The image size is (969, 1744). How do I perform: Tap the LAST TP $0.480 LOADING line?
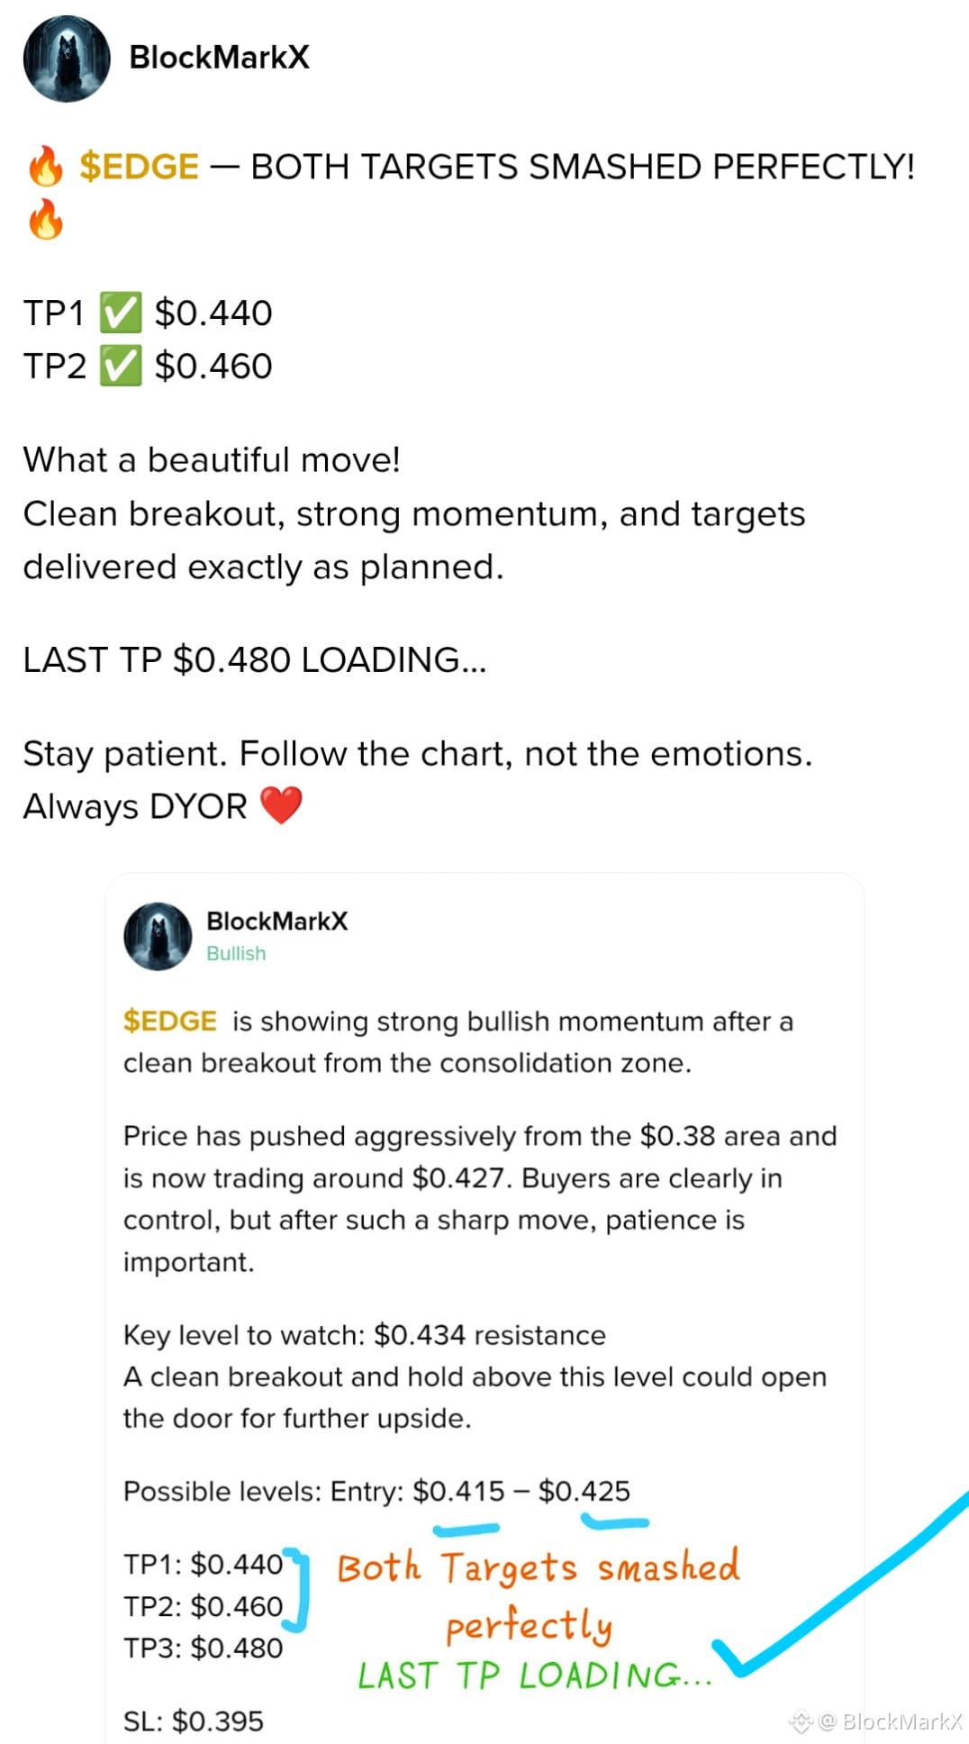point(255,660)
